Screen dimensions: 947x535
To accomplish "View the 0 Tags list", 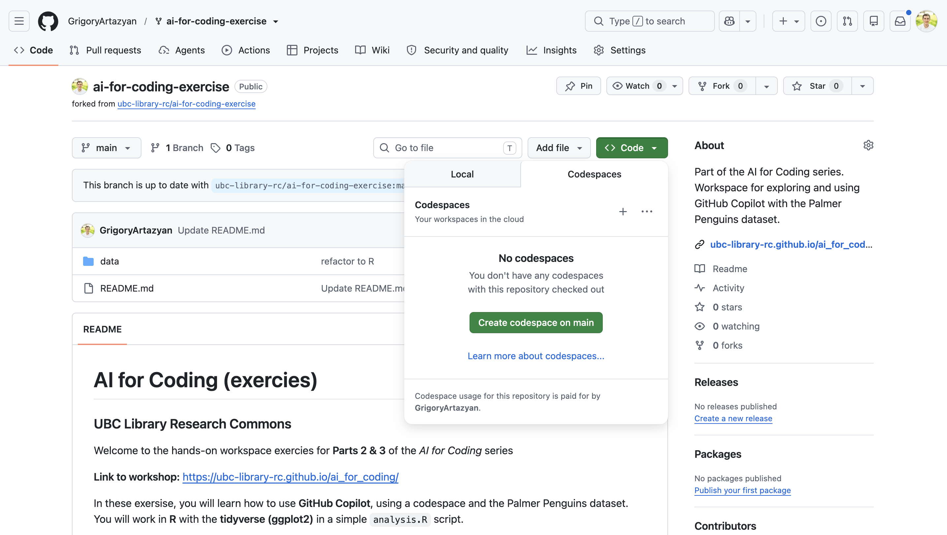I will [233, 148].
